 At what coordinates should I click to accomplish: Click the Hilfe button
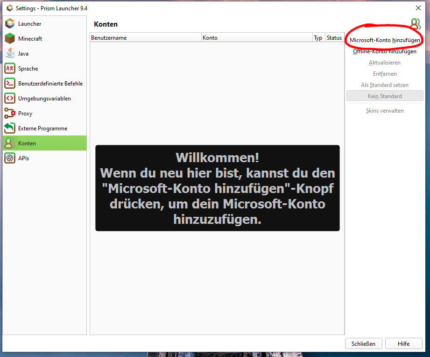click(x=403, y=343)
